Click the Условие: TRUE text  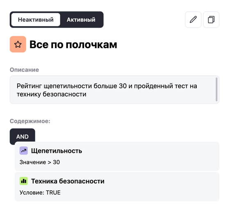tap(40, 192)
